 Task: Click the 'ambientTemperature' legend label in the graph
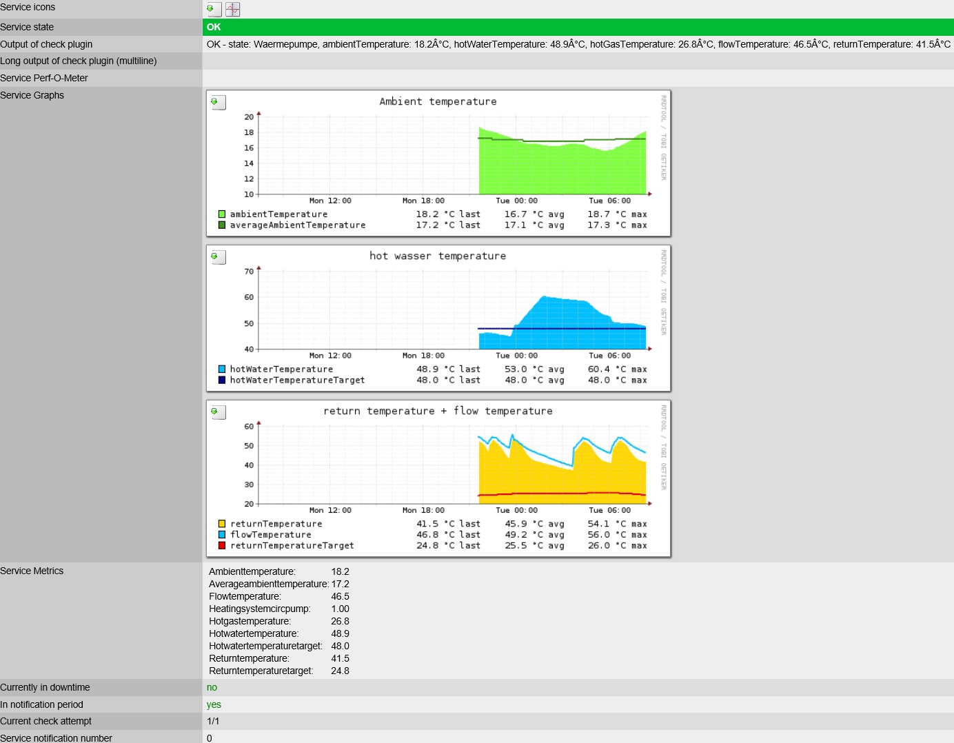pos(278,214)
